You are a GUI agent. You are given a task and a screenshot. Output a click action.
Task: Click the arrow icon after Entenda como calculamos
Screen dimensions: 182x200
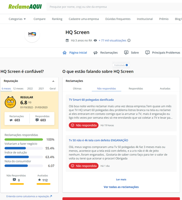pos(51,196)
